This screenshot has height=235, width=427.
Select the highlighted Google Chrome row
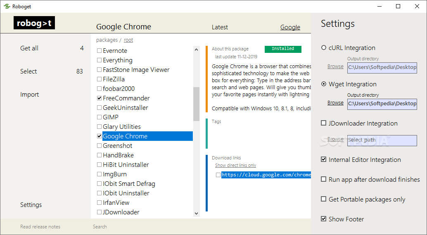coord(147,136)
